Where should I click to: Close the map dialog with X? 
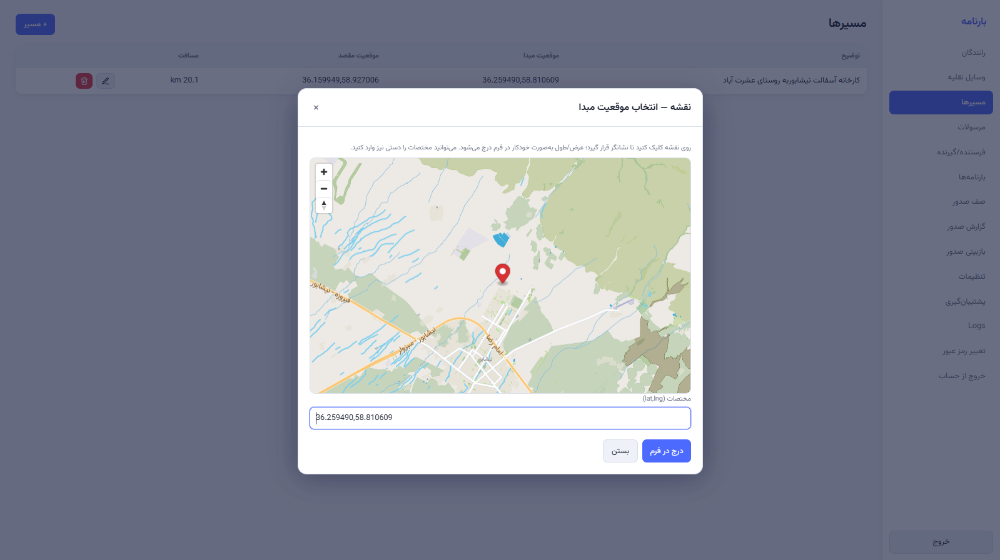point(316,107)
